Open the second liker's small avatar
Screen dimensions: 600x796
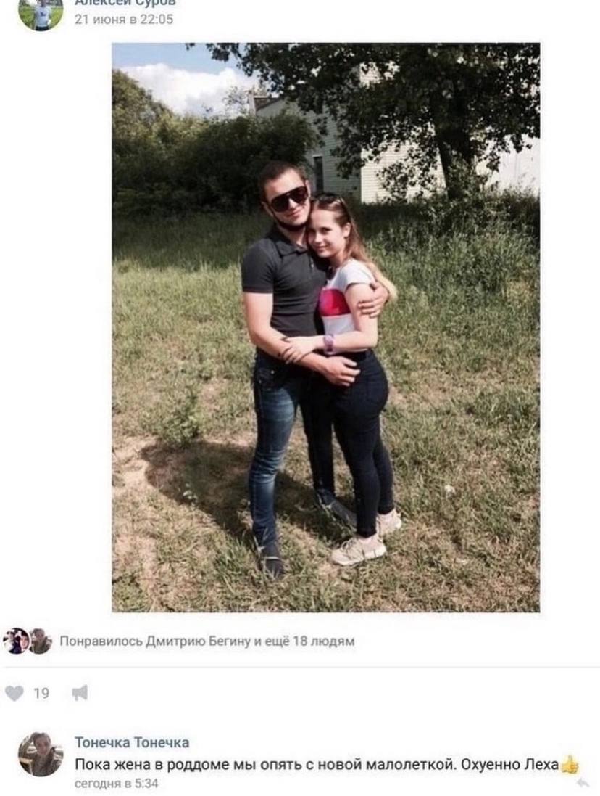click(x=40, y=641)
